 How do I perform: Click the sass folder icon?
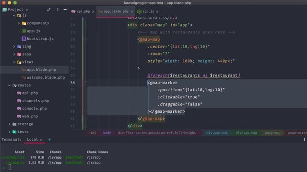19,54
